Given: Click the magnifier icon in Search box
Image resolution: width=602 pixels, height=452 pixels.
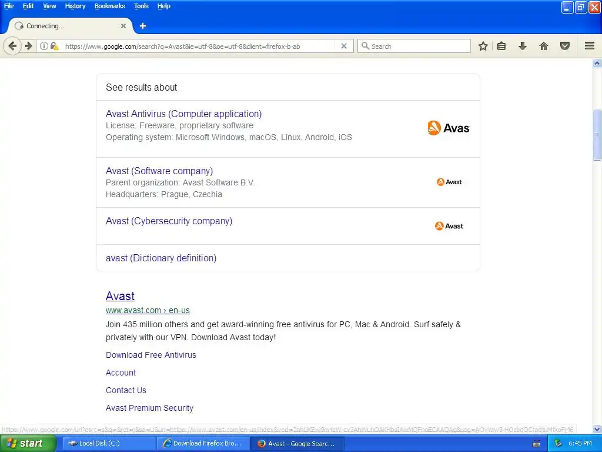Looking at the screenshot, I should tap(365, 46).
